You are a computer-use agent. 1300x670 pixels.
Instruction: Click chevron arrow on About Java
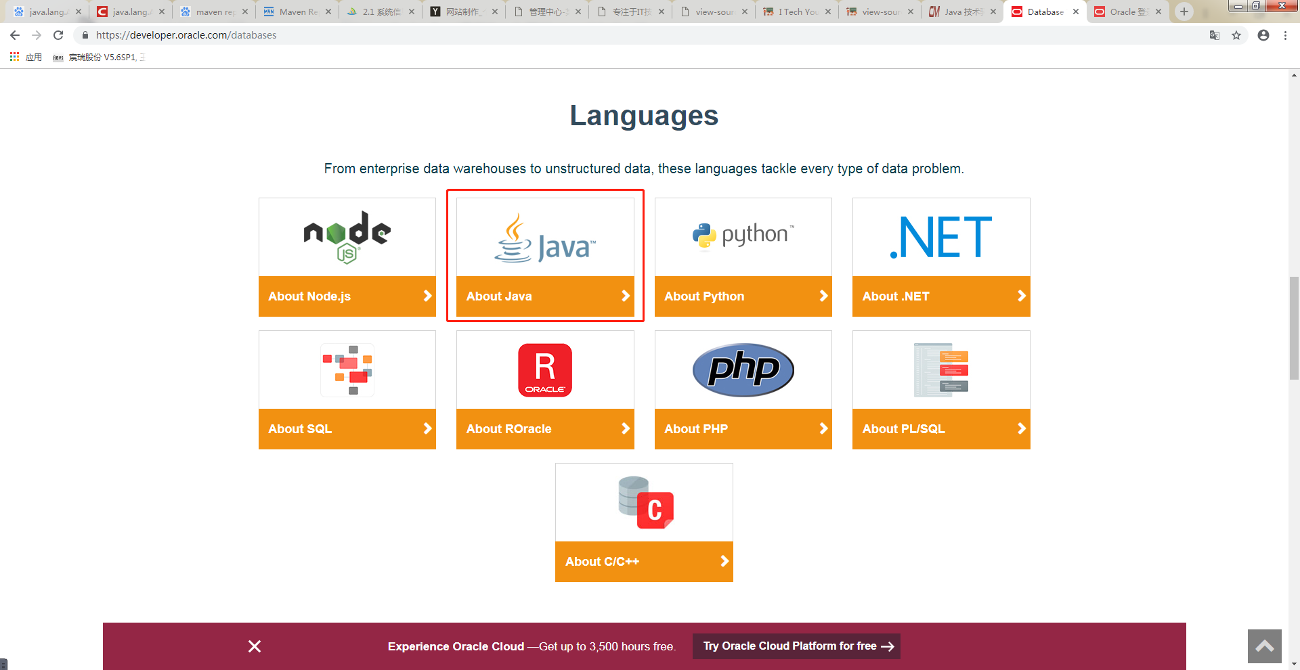(x=626, y=296)
